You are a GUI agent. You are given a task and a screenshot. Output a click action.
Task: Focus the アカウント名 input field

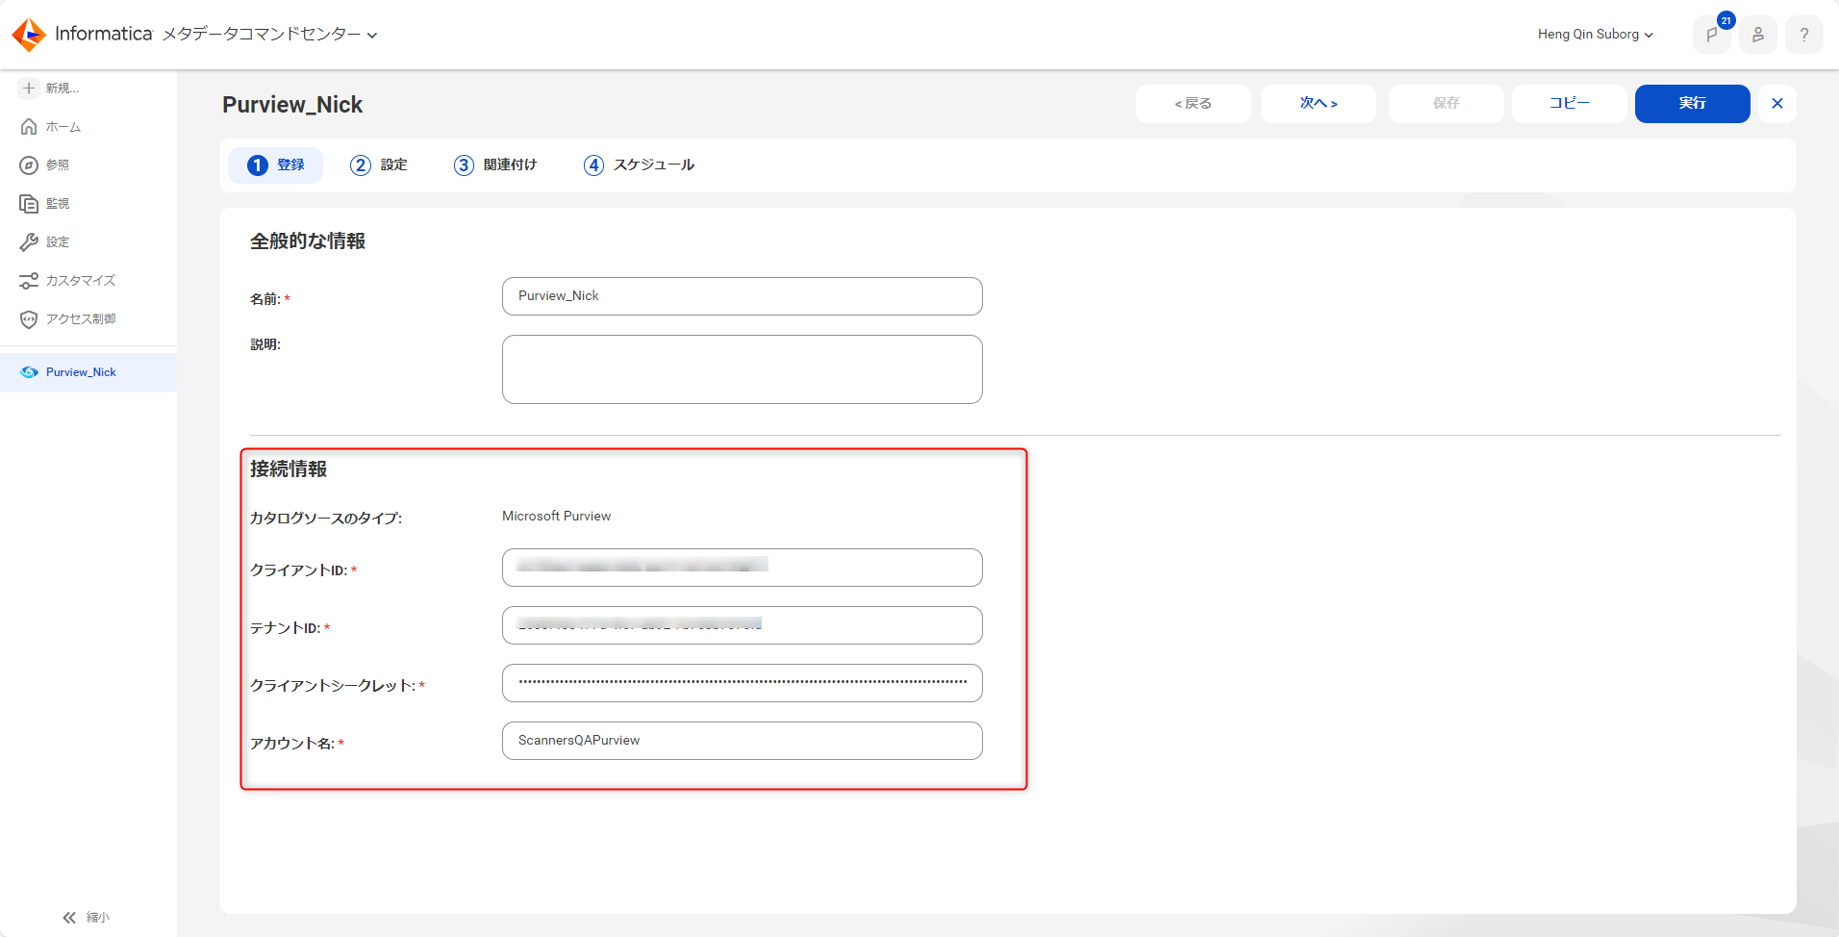tap(743, 741)
